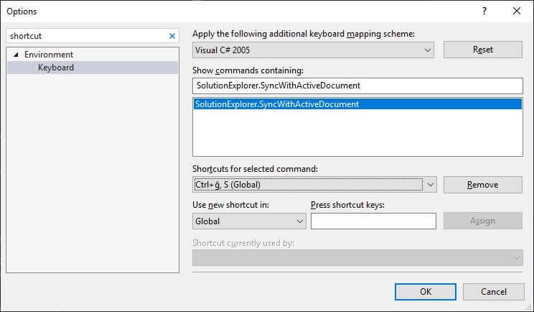Screen dimensions: 534x312
Task: Click the Show commands containing text field
Action: (x=357, y=86)
